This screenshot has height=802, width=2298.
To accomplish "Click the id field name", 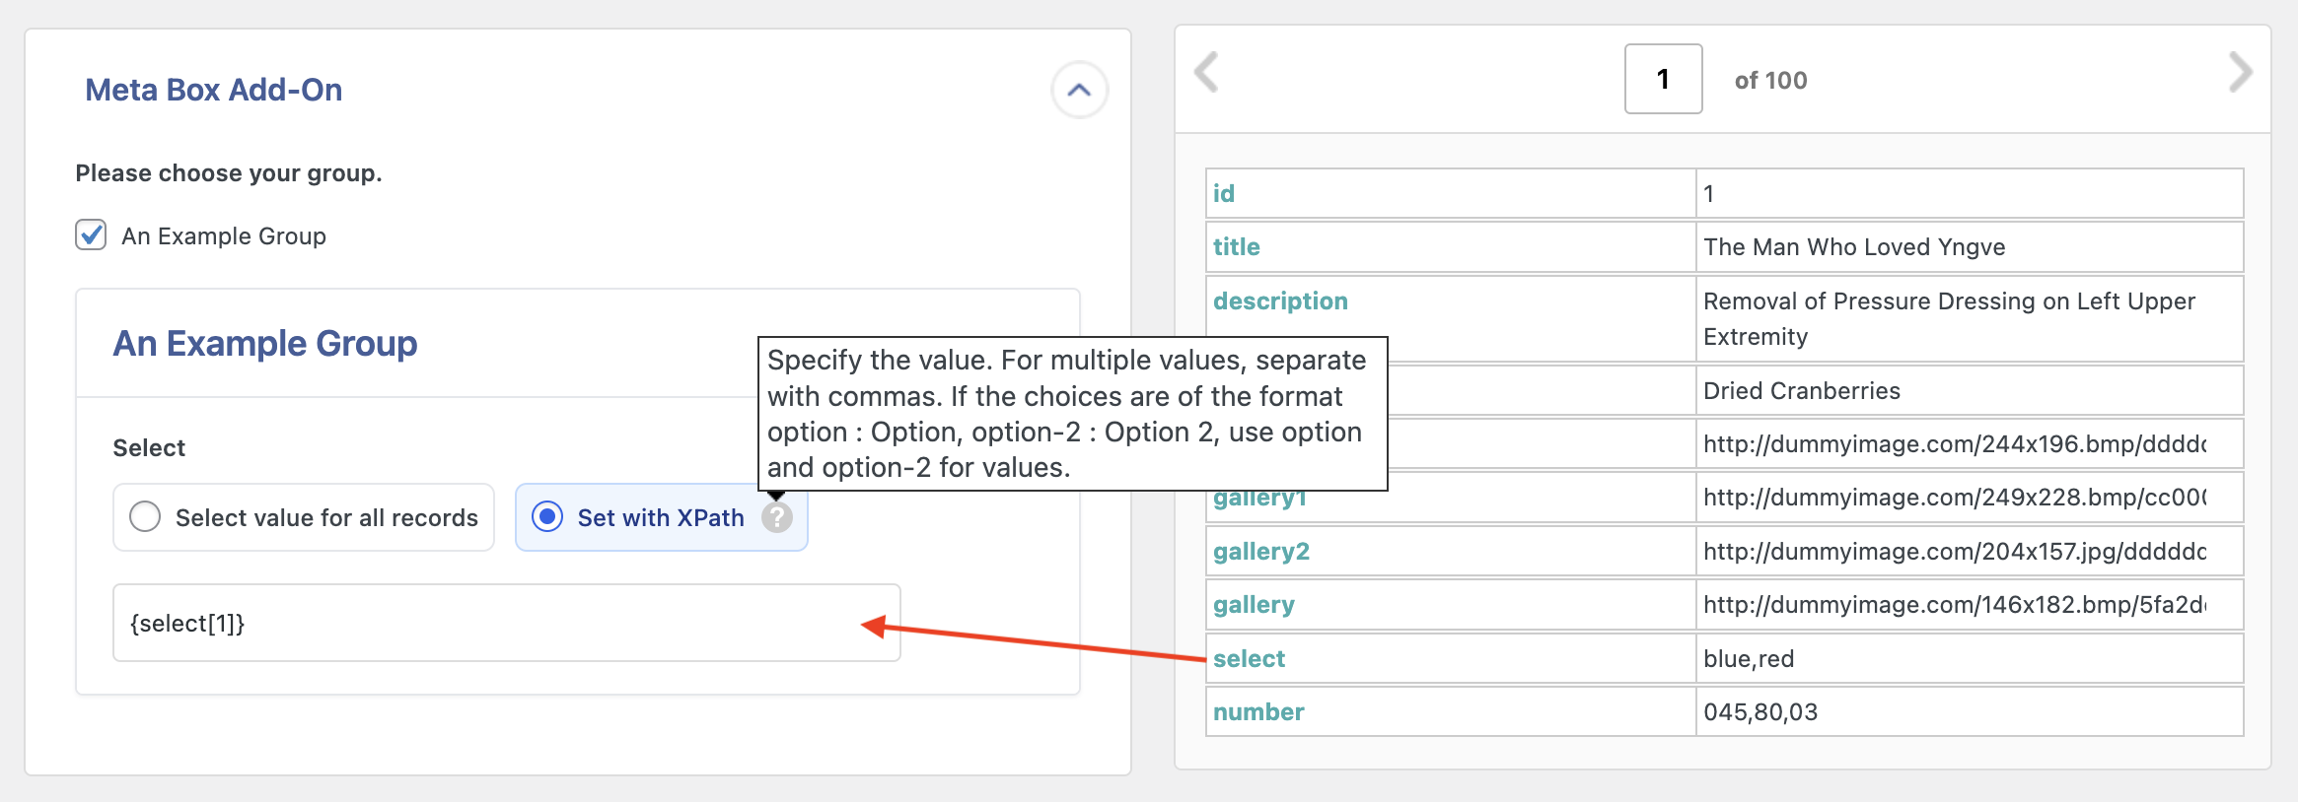I will pyautogui.click(x=1224, y=194).
